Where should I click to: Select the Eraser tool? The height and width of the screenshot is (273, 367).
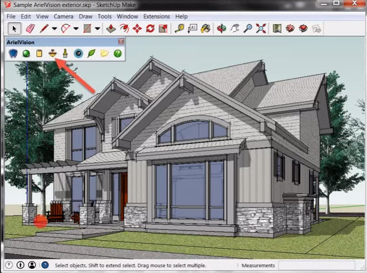pos(31,28)
